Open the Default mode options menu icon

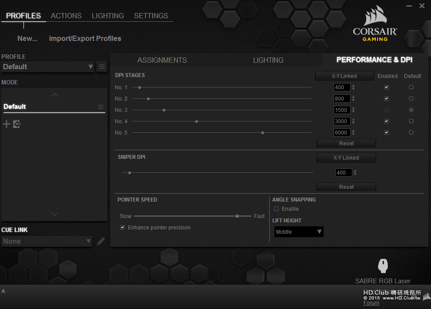click(100, 107)
